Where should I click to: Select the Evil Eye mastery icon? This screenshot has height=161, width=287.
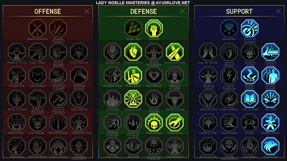[x=270, y=99]
